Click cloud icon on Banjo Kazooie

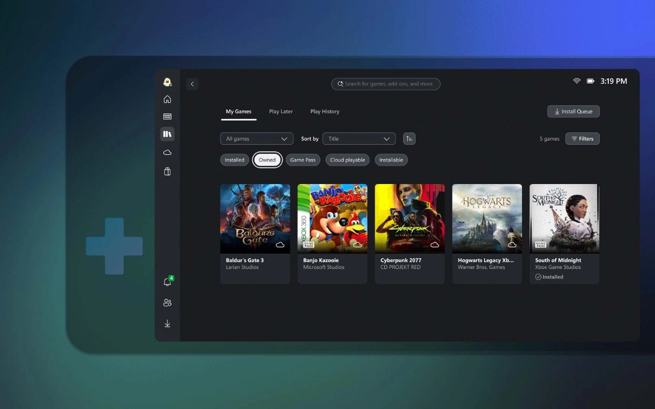pyautogui.click(x=358, y=245)
